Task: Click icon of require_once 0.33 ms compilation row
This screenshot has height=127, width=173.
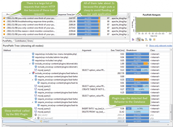Action: click(x=36, y=80)
